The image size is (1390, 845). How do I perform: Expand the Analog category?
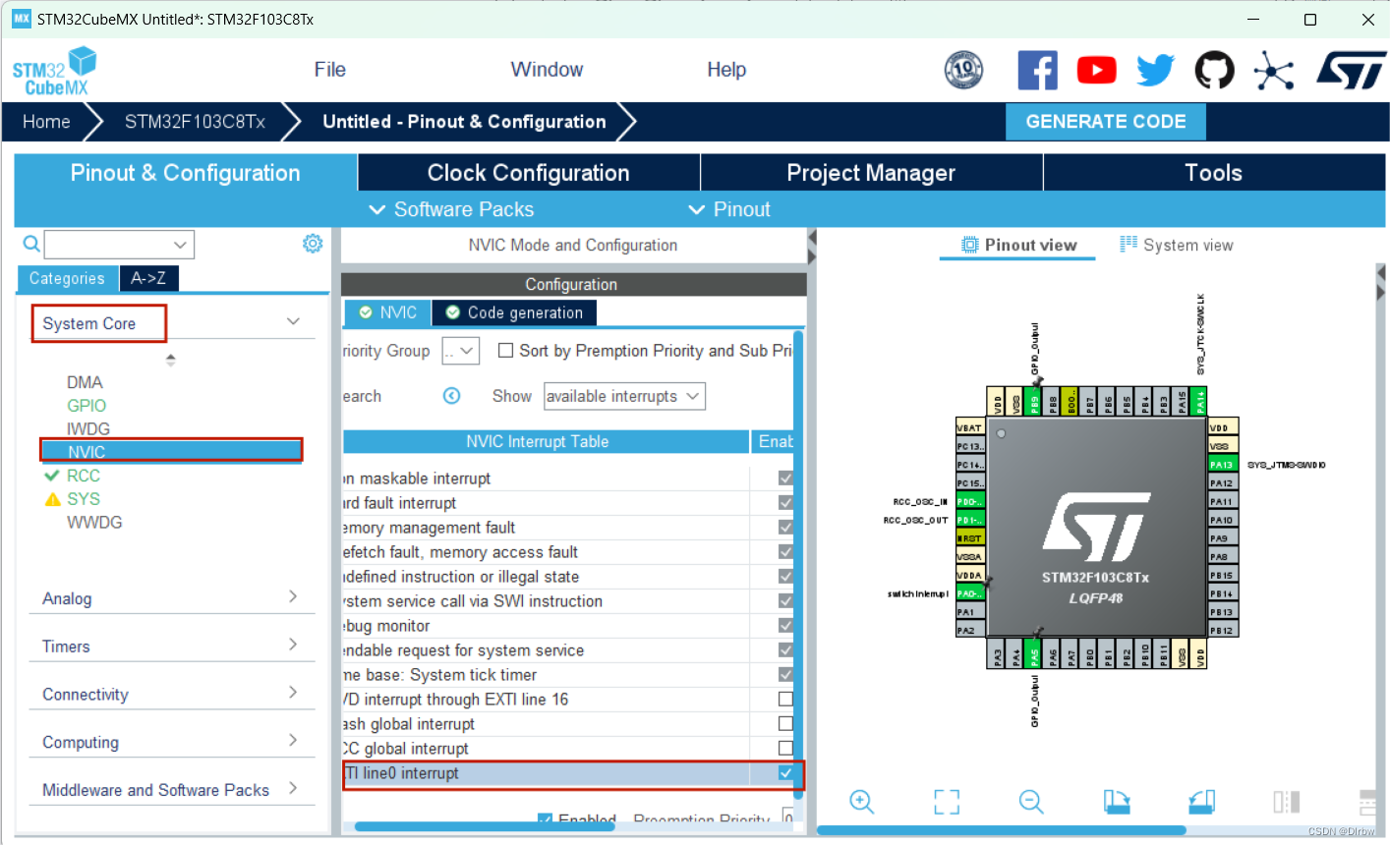pyautogui.click(x=293, y=596)
